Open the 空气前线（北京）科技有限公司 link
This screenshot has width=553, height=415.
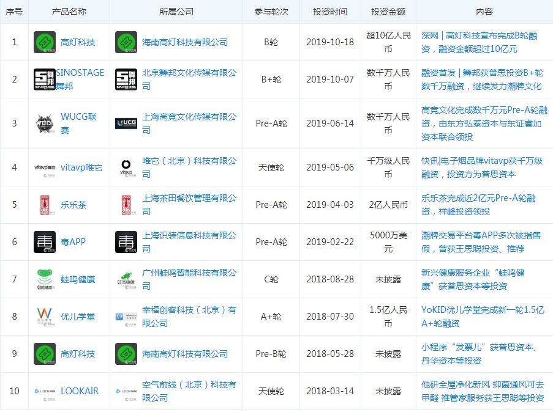coord(189,391)
